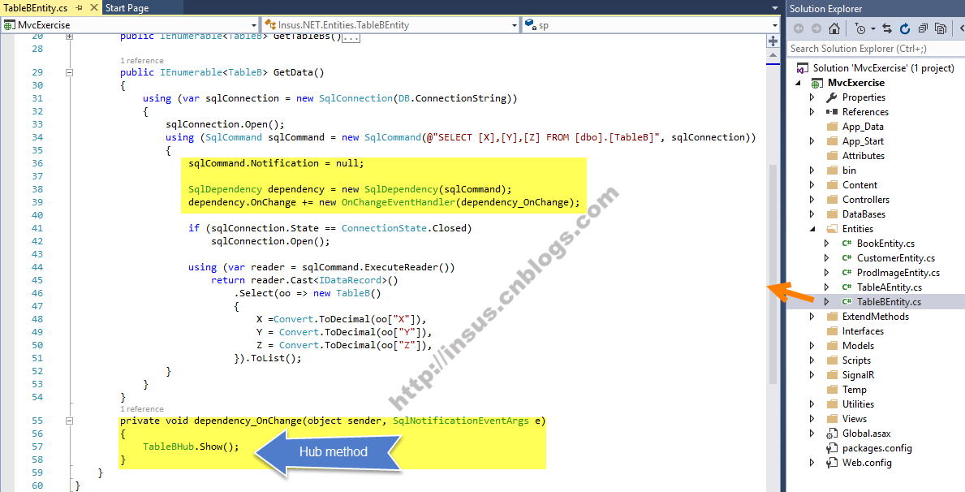Select the bin folder

click(849, 170)
